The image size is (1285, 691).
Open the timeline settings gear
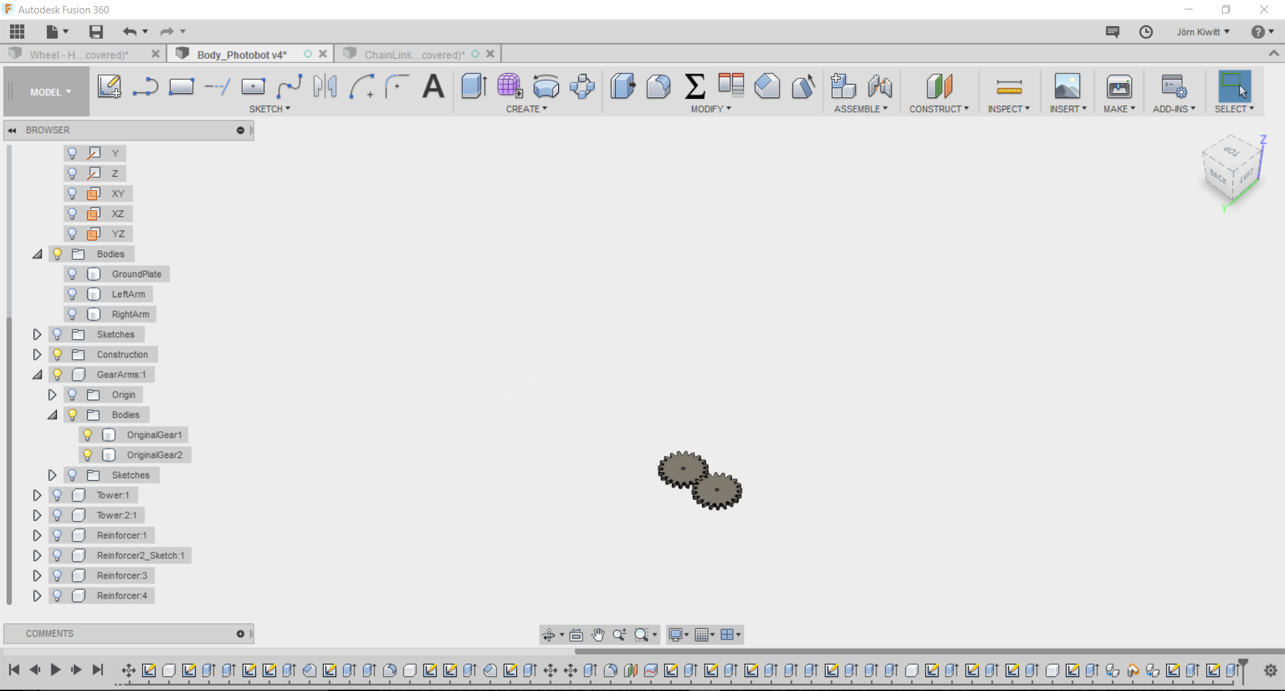[x=1270, y=670]
